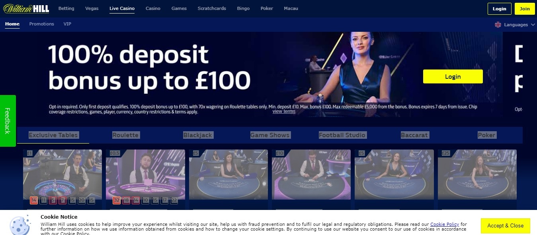The image size is (537, 235).
Task: Switch to the Roulette tab
Action: [125, 135]
